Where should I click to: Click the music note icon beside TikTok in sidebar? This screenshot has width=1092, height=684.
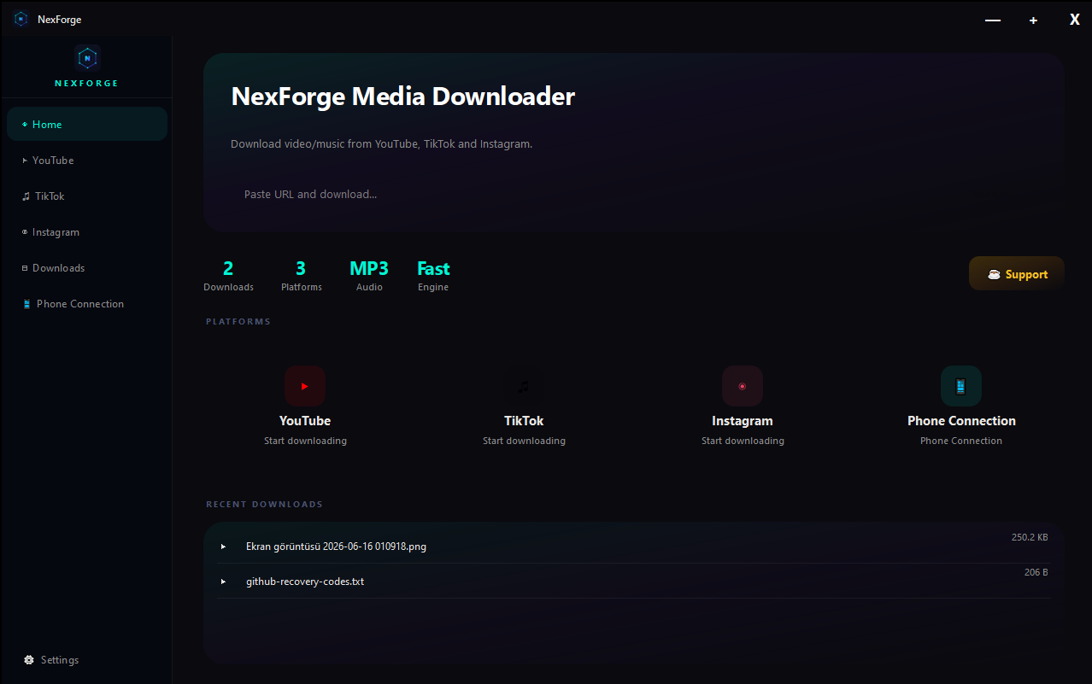click(x=26, y=196)
